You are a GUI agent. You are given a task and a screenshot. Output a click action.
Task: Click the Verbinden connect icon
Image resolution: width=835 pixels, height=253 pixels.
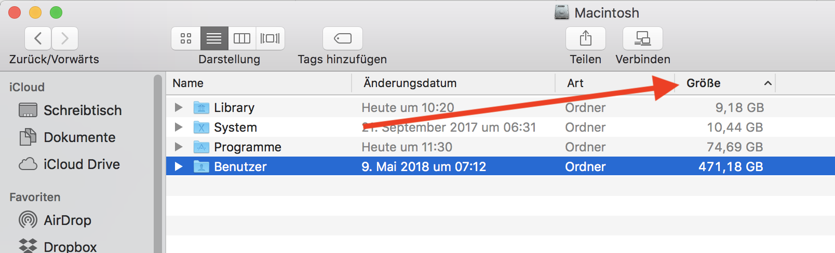643,38
